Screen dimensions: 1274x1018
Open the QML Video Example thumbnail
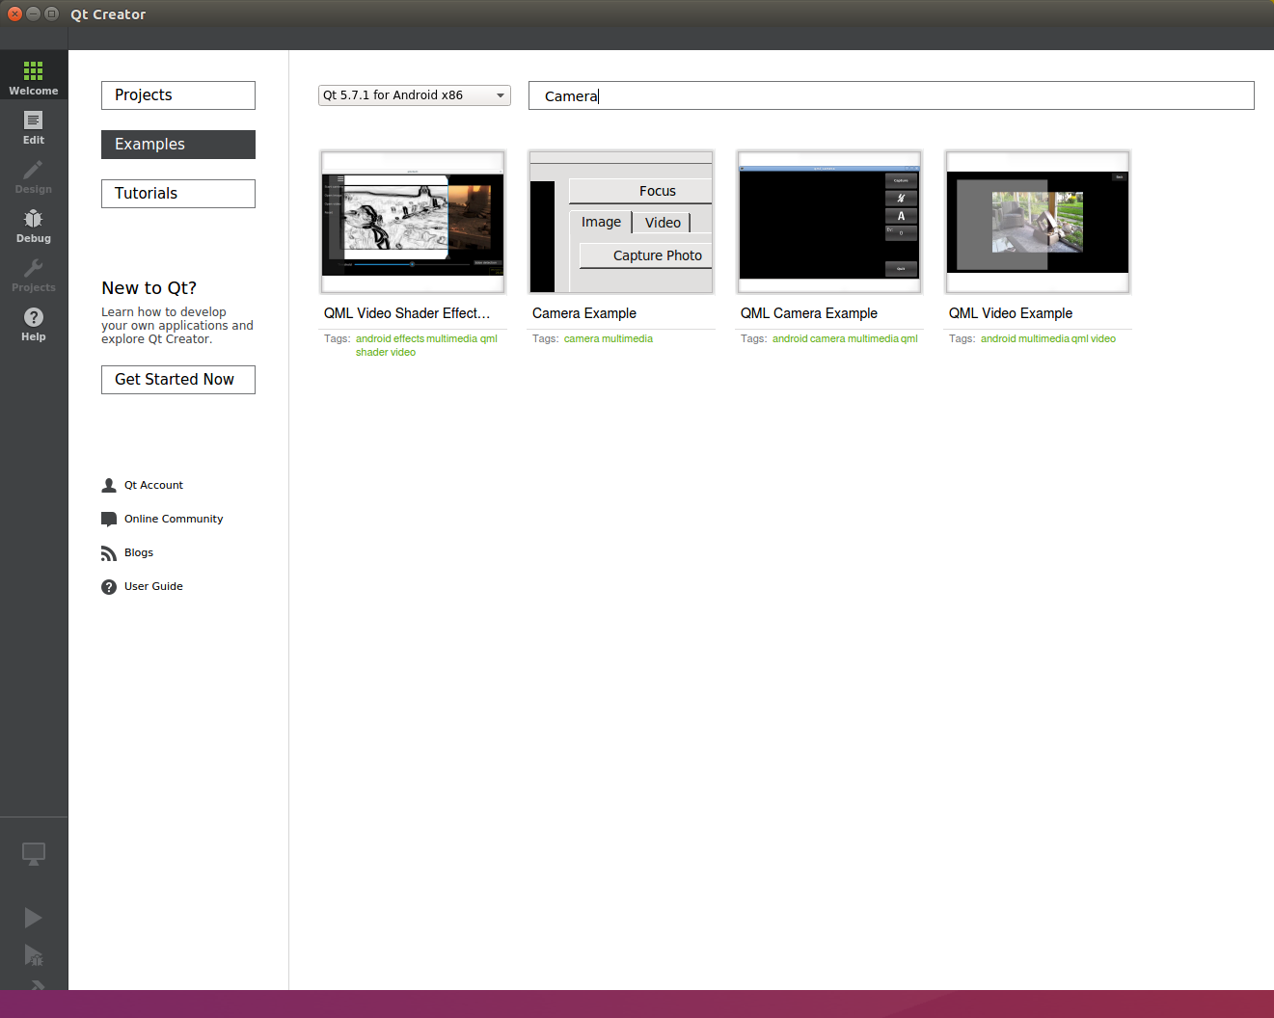(1038, 222)
